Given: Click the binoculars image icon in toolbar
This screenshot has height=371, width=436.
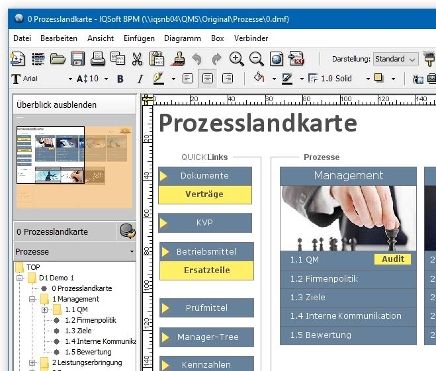Looking at the screenshot, I should pos(418,79).
